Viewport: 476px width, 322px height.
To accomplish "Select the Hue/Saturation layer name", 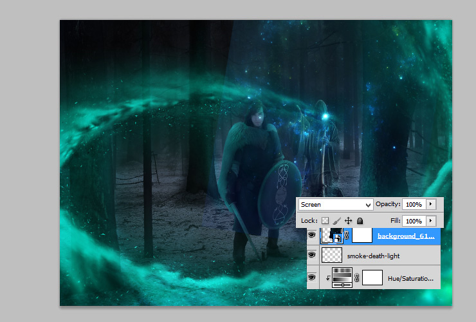I will coord(410,278).
